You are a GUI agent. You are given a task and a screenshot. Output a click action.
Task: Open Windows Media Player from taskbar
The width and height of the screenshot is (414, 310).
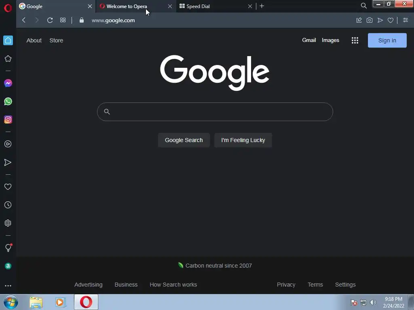[x=61, y=302]
